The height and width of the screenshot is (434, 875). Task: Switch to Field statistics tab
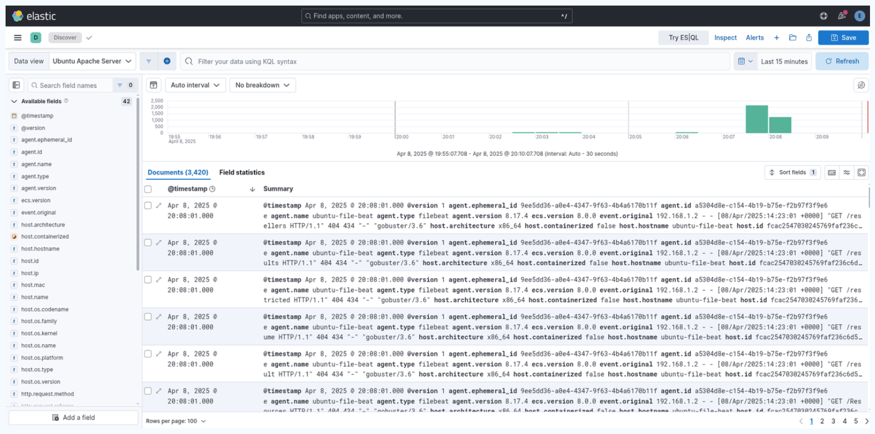(242, 172)
